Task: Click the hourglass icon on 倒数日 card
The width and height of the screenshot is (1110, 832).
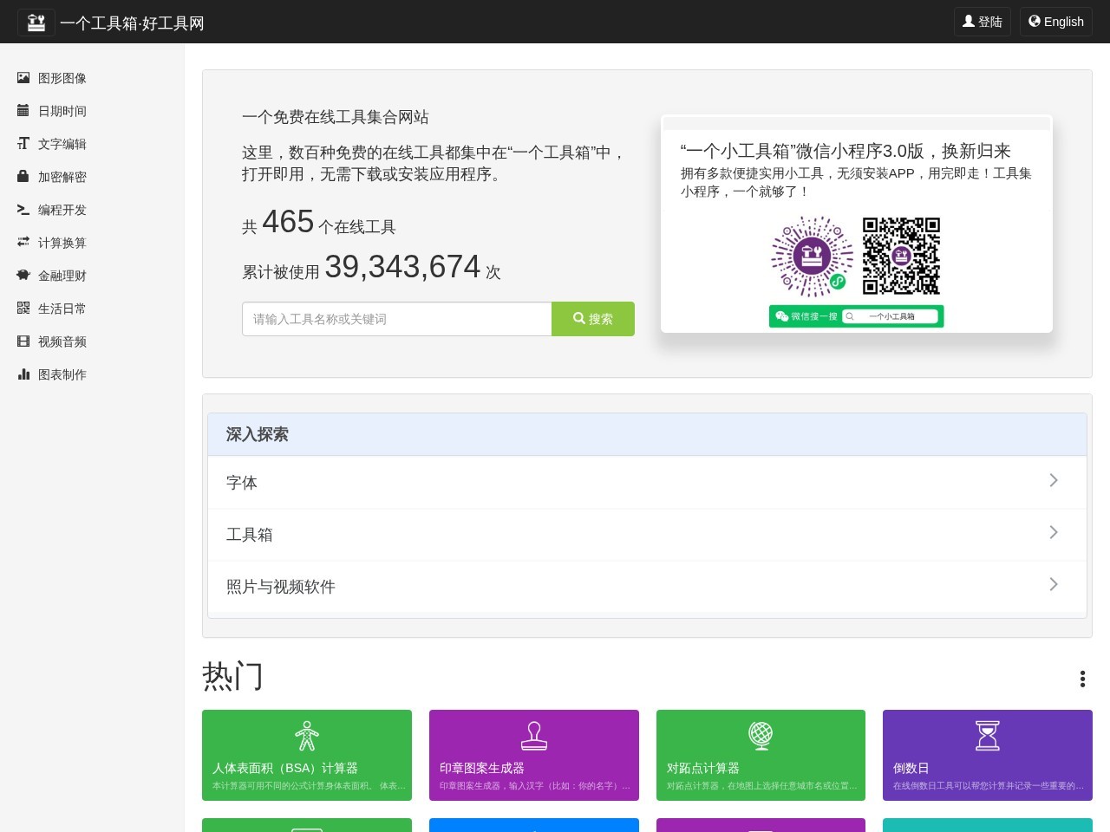Action: coord(988,735)
